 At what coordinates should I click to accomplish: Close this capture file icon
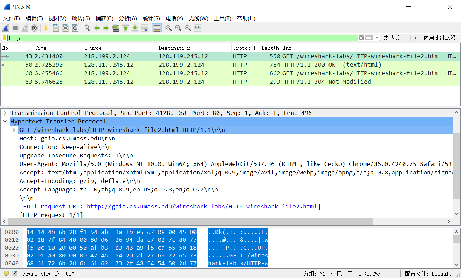click(65, 28)
